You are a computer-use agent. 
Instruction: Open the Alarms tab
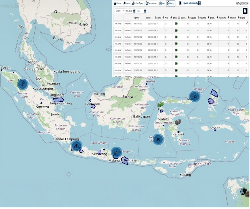pyautogui.click(x=117, y=3)
